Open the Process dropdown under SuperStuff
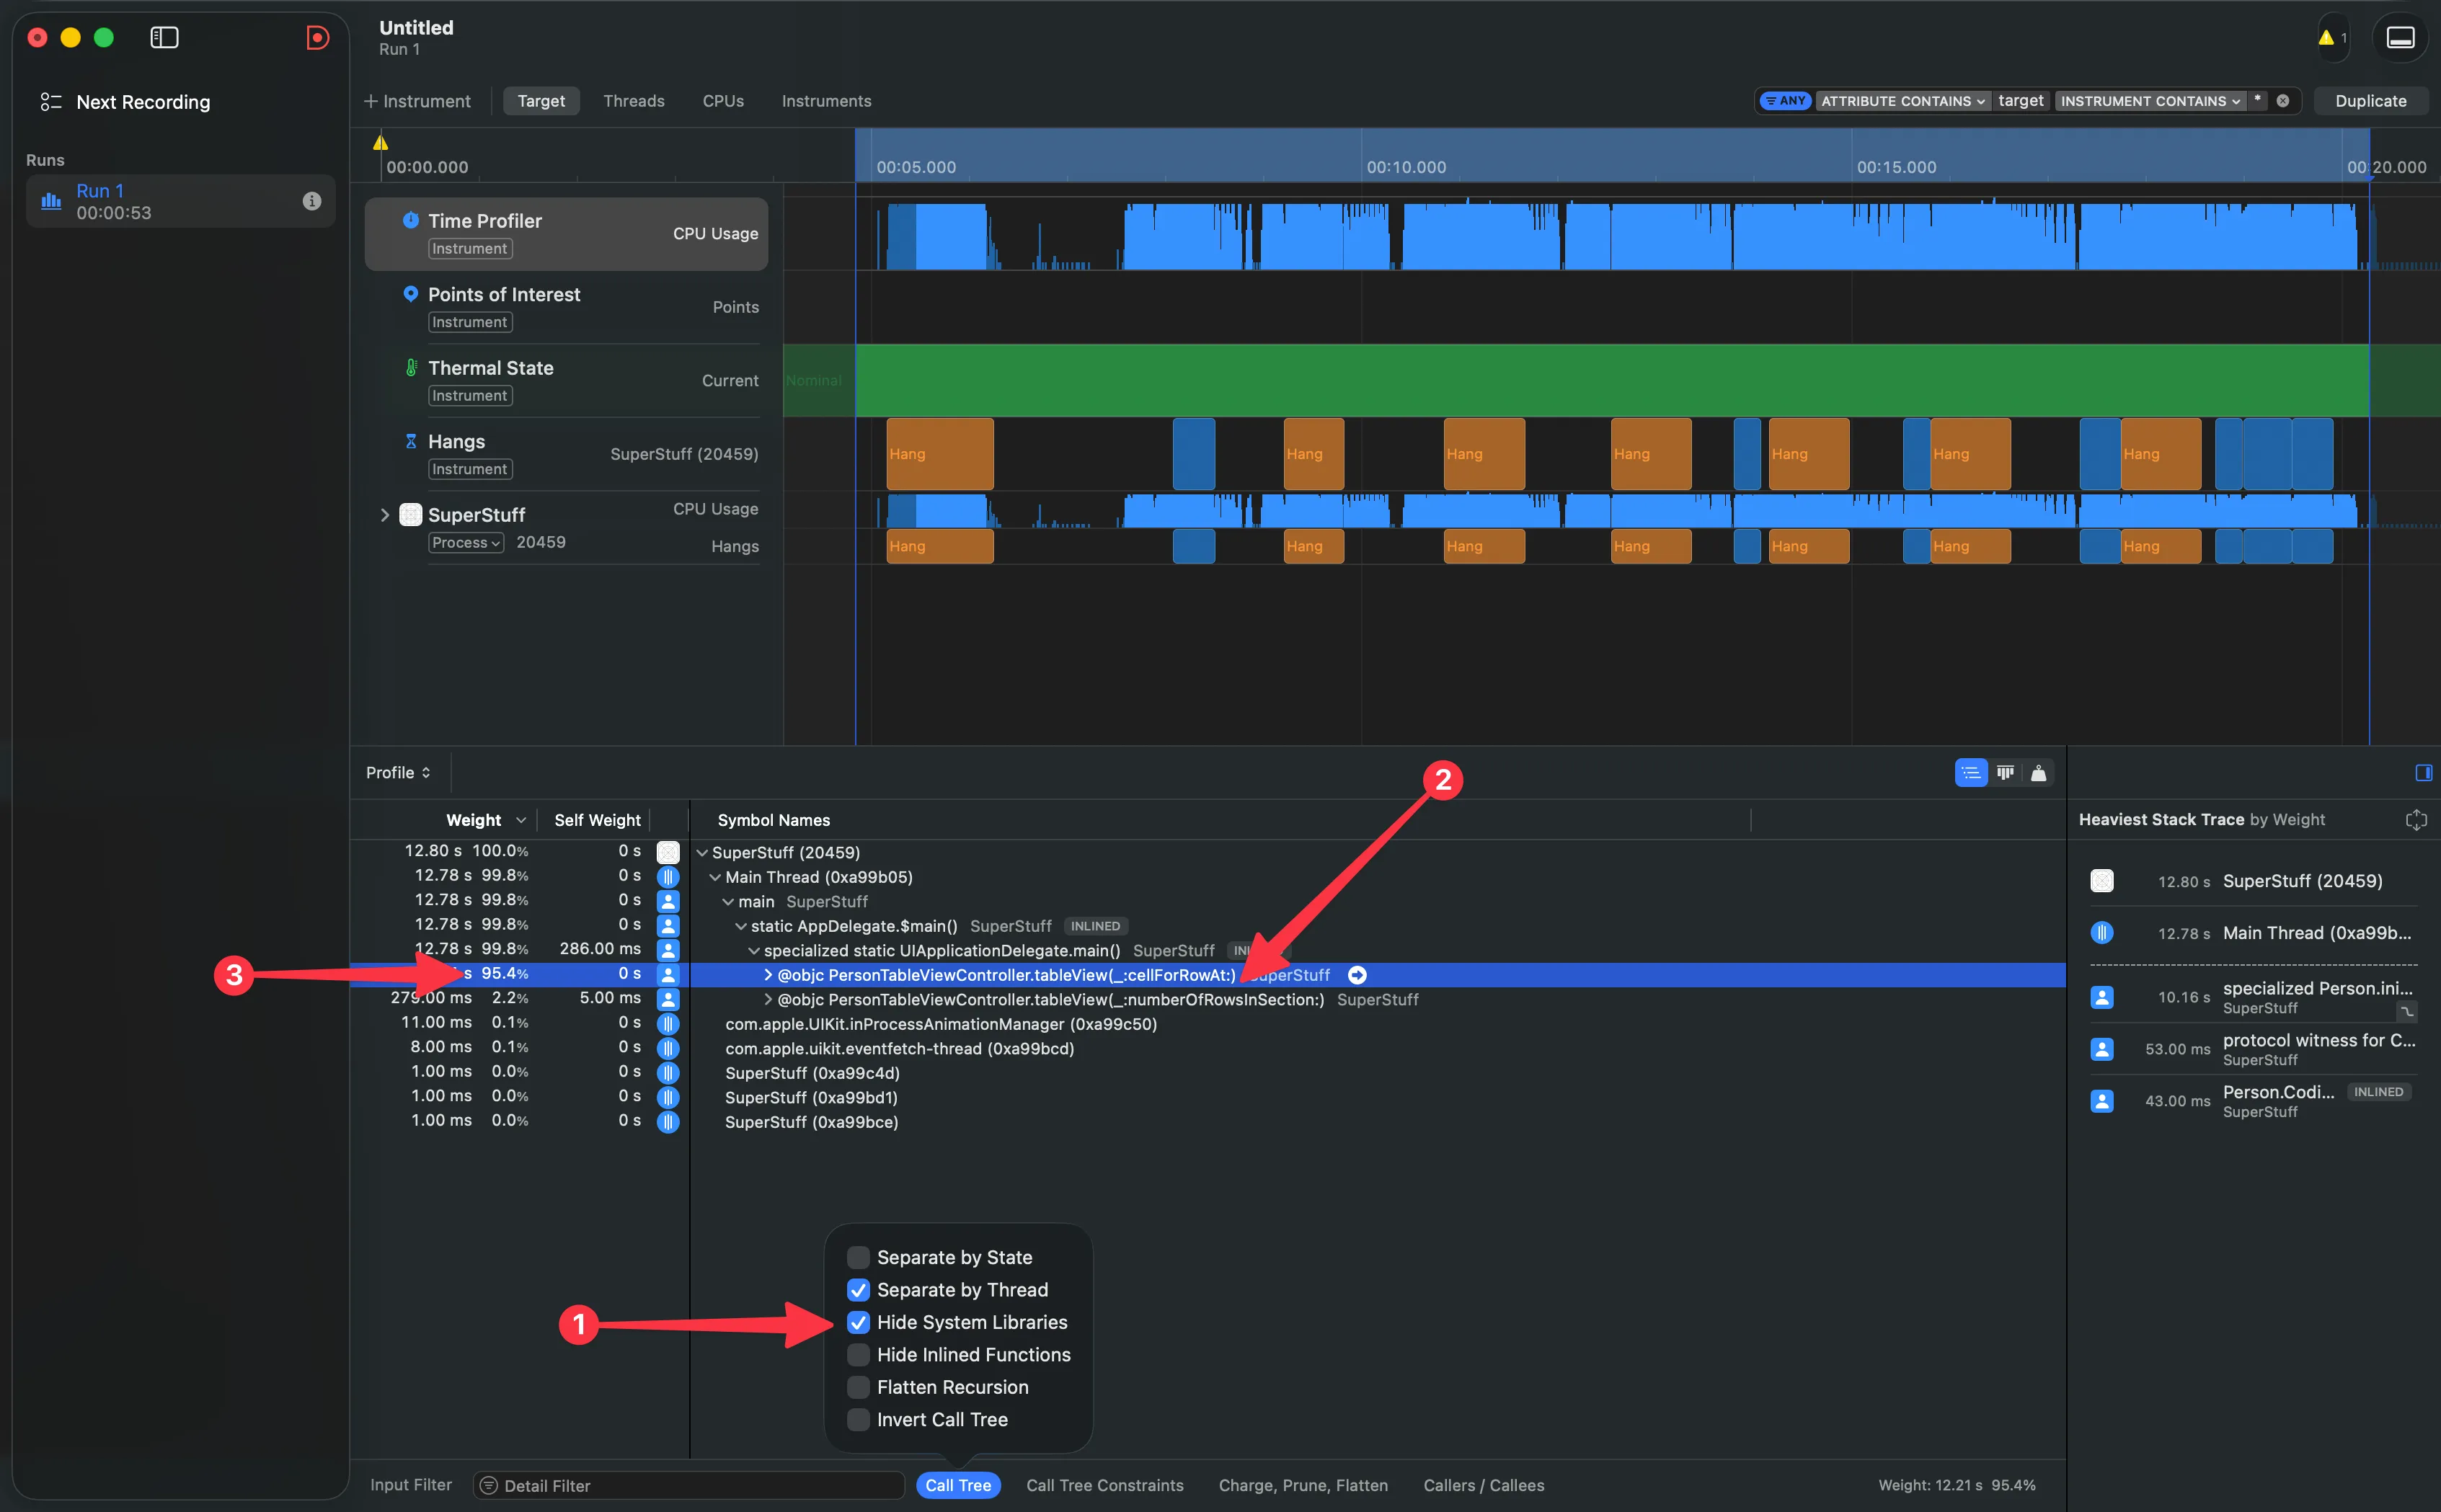The width and height of the screenshot is (2441, 1512). point(464,542)
